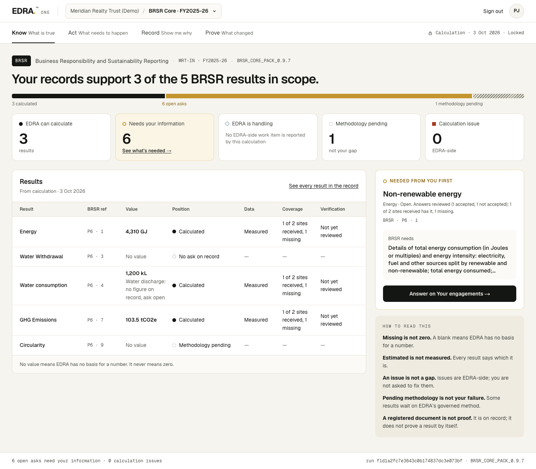Switch to the Act tab

pyautogui.click(x=98, y=33)
